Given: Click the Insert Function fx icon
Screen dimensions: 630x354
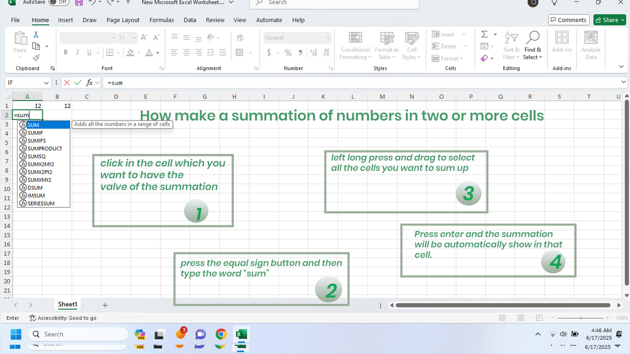Looking at the screenshot, I should 89,83.
